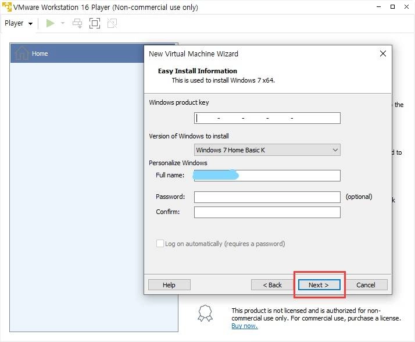
Task: Click the green Power On play icon
Action: pyautogui.click(x=51, y=23)
